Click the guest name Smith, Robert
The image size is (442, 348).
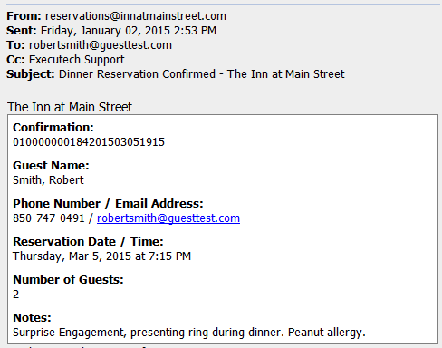coord(48,180)
